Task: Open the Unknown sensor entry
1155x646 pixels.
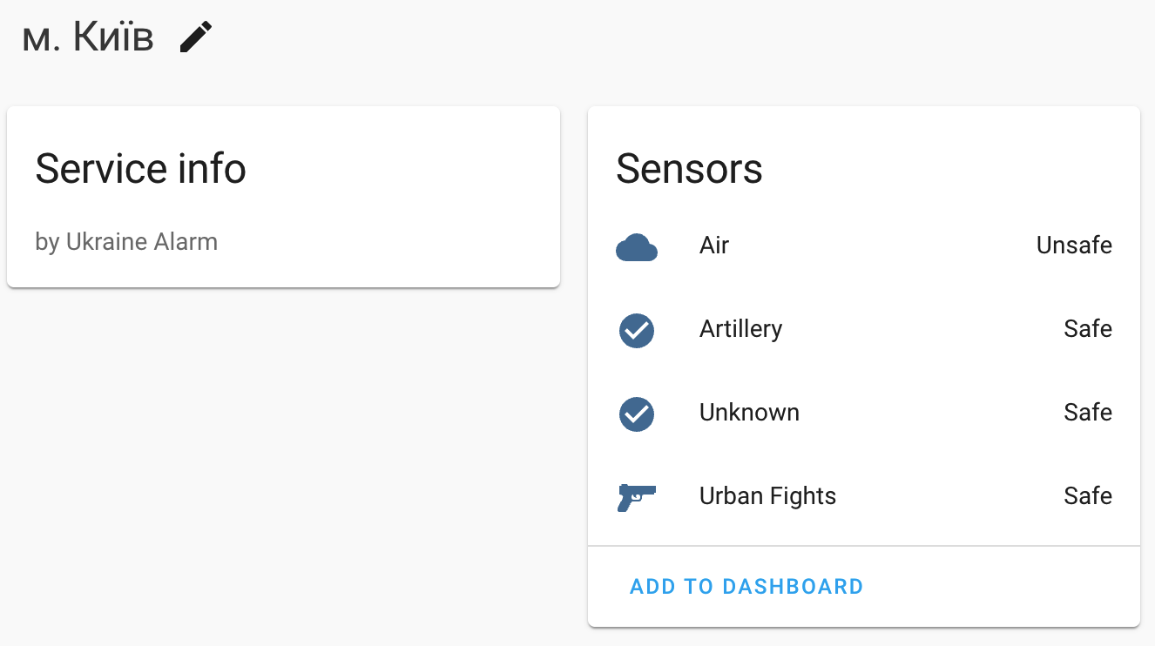Action: click(749, 413)
